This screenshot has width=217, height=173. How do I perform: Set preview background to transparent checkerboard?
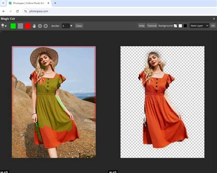point(175,26)
